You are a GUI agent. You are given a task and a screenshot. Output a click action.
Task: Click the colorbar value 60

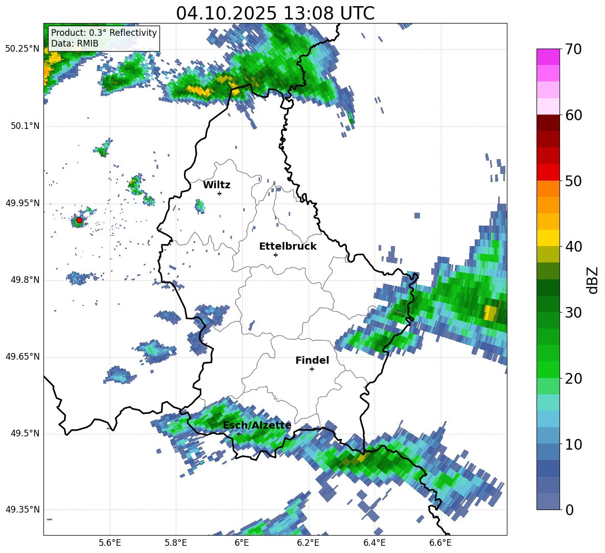[574, 115]
